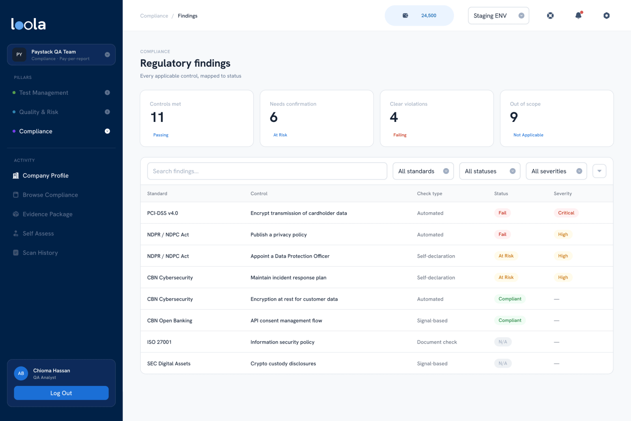Click Crypto custody disclosures control
This screenshot has width=631, height=421.
pos(283,364)
